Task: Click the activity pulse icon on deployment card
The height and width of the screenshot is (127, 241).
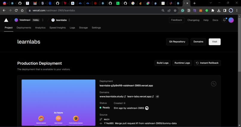Action: point(214,84)
